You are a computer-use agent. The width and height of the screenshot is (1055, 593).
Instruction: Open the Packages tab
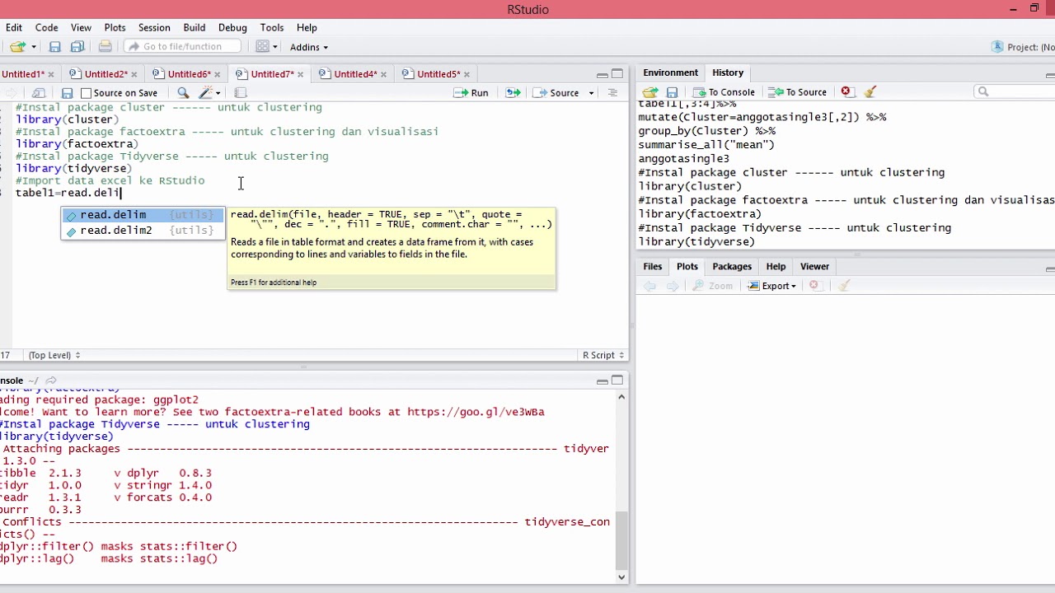(x=732, y=267)
